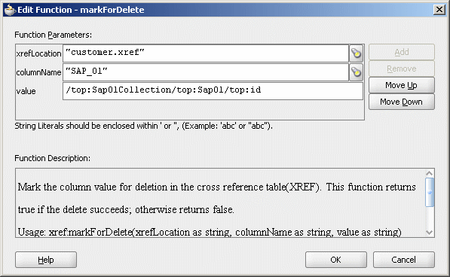This screenshot has height=277, width=450.
Task: Click the Function Description scrollbar thumb
Action: coord(430,192)
